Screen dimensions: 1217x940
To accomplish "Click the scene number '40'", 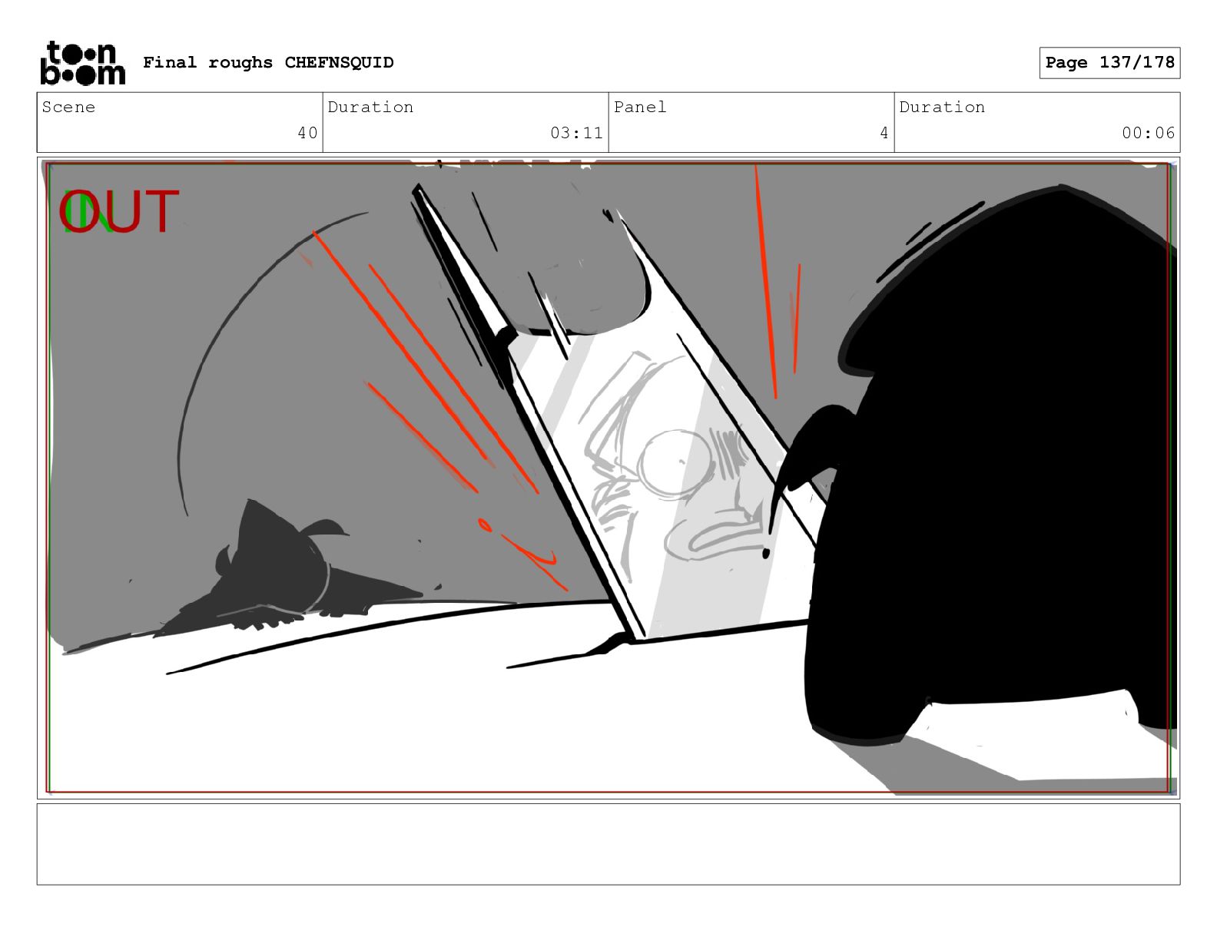I will 307,133.
